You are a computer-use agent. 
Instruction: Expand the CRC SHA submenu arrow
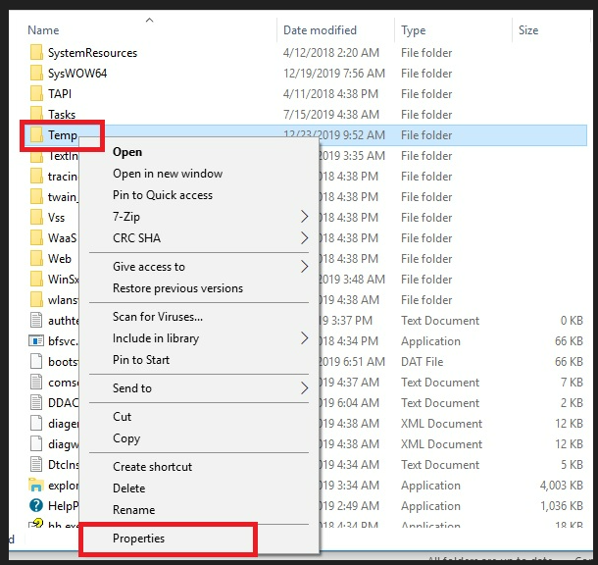pos(304,238)
